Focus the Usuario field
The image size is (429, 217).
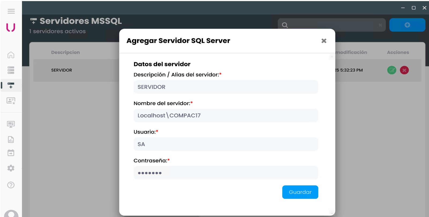click(226, 144)
